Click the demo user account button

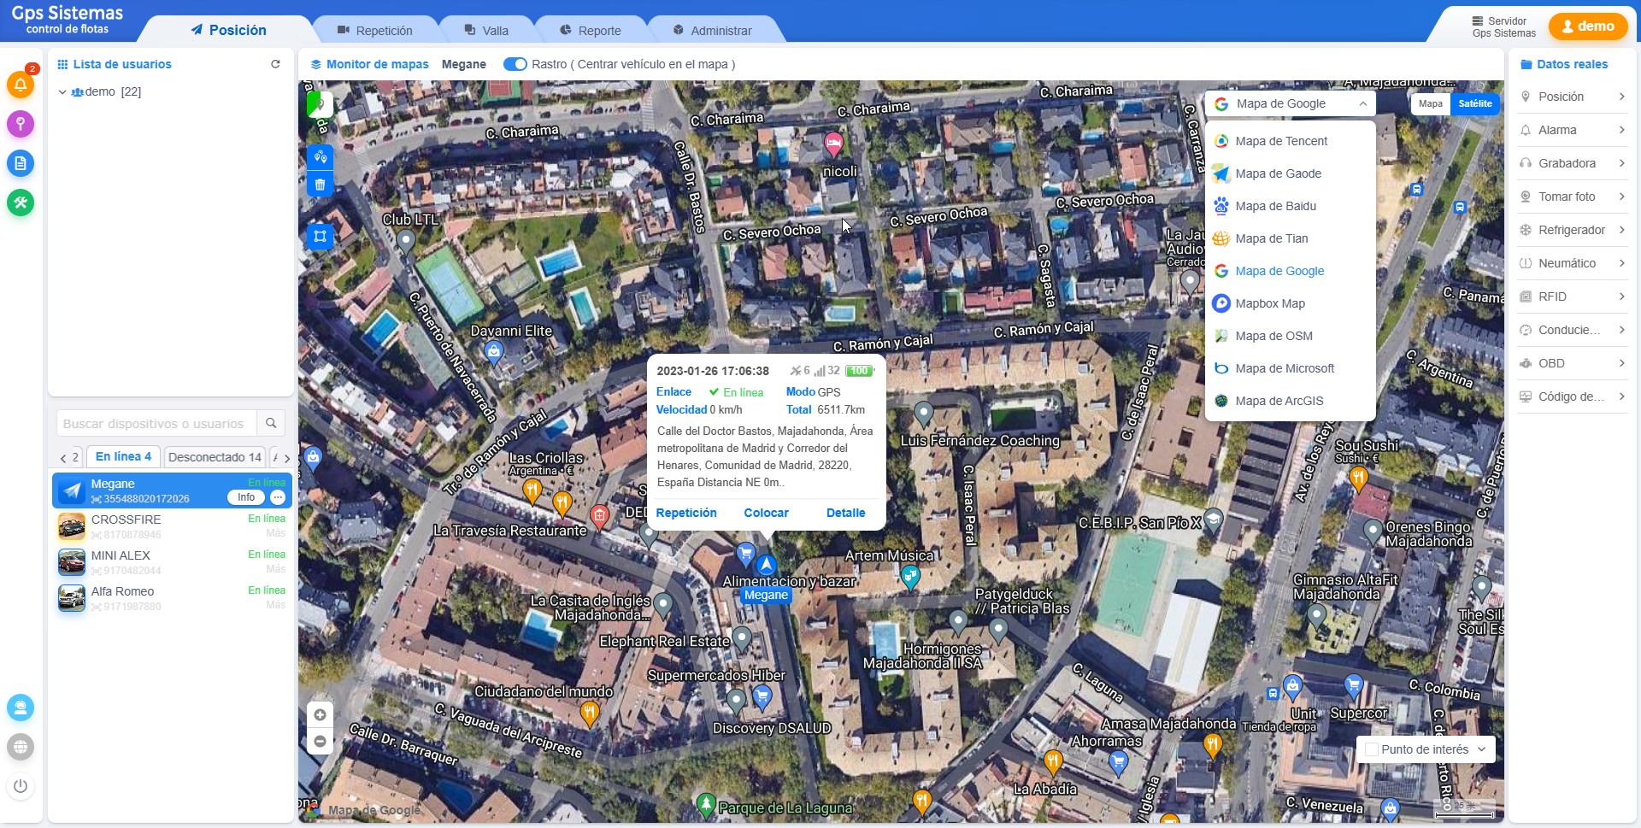tap(1587, 26)
